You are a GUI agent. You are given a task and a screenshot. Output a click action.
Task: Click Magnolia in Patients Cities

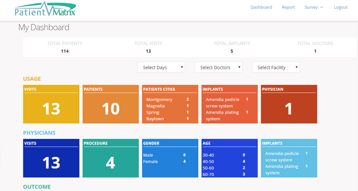tap(155, 106)
